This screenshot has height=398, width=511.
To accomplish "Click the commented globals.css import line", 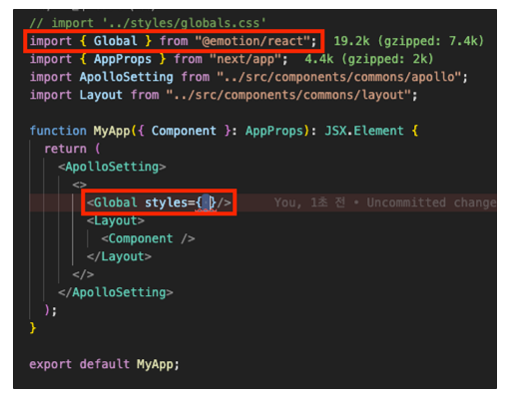I will pyautogui.click(x=148, y=23).
